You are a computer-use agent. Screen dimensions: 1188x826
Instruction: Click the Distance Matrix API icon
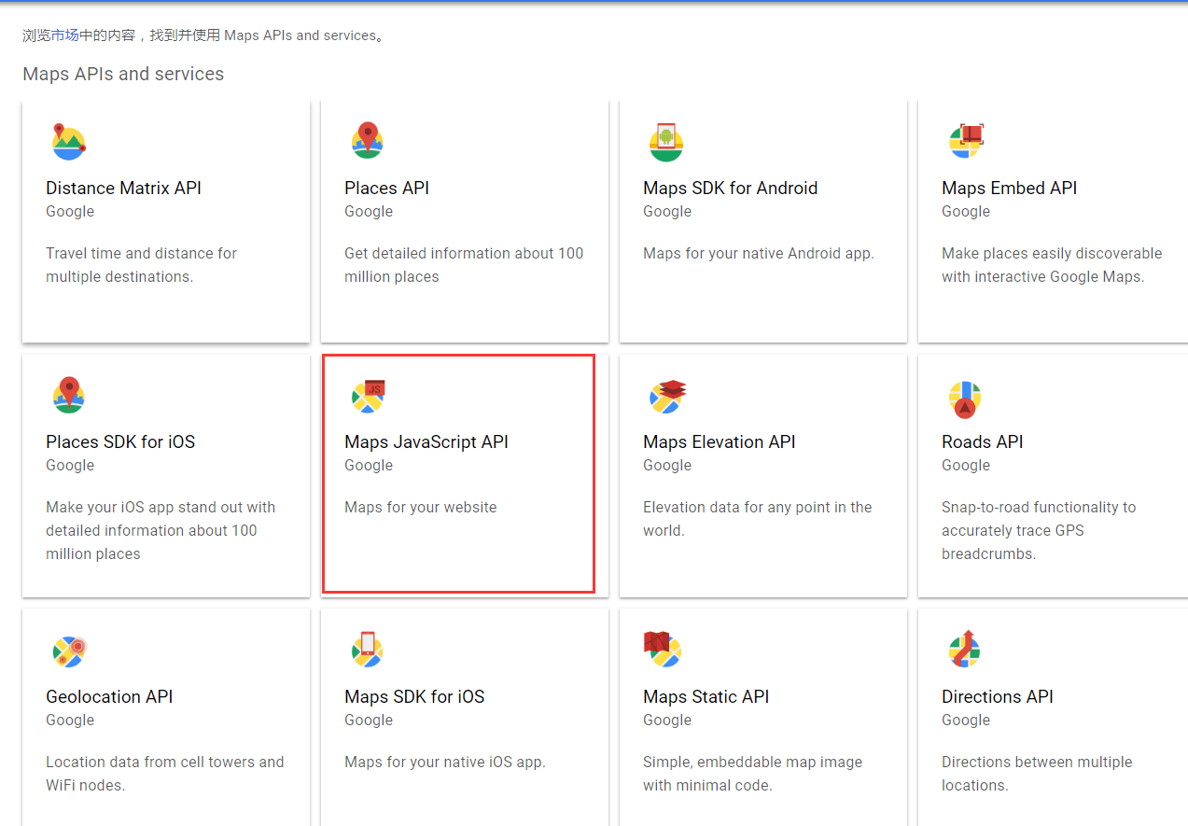pos(68,142)
